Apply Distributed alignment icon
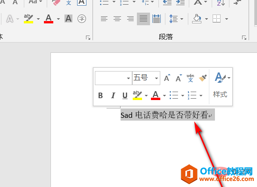This screenshot has width=257, height=187. pos(157,19)
